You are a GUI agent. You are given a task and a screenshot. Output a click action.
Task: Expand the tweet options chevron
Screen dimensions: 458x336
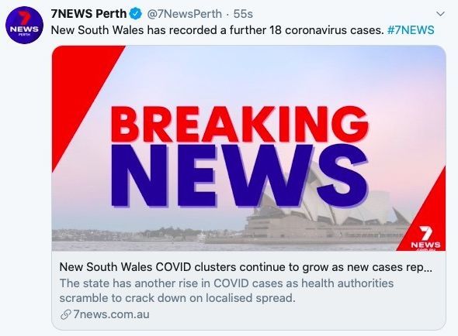click(x=440, y=14)
